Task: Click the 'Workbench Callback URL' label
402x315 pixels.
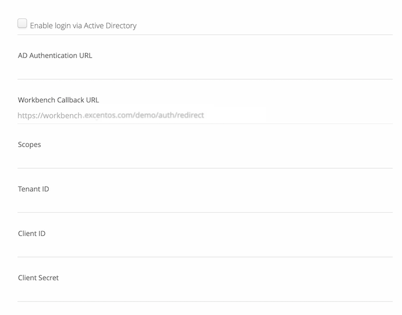Action: pos(59,100)
